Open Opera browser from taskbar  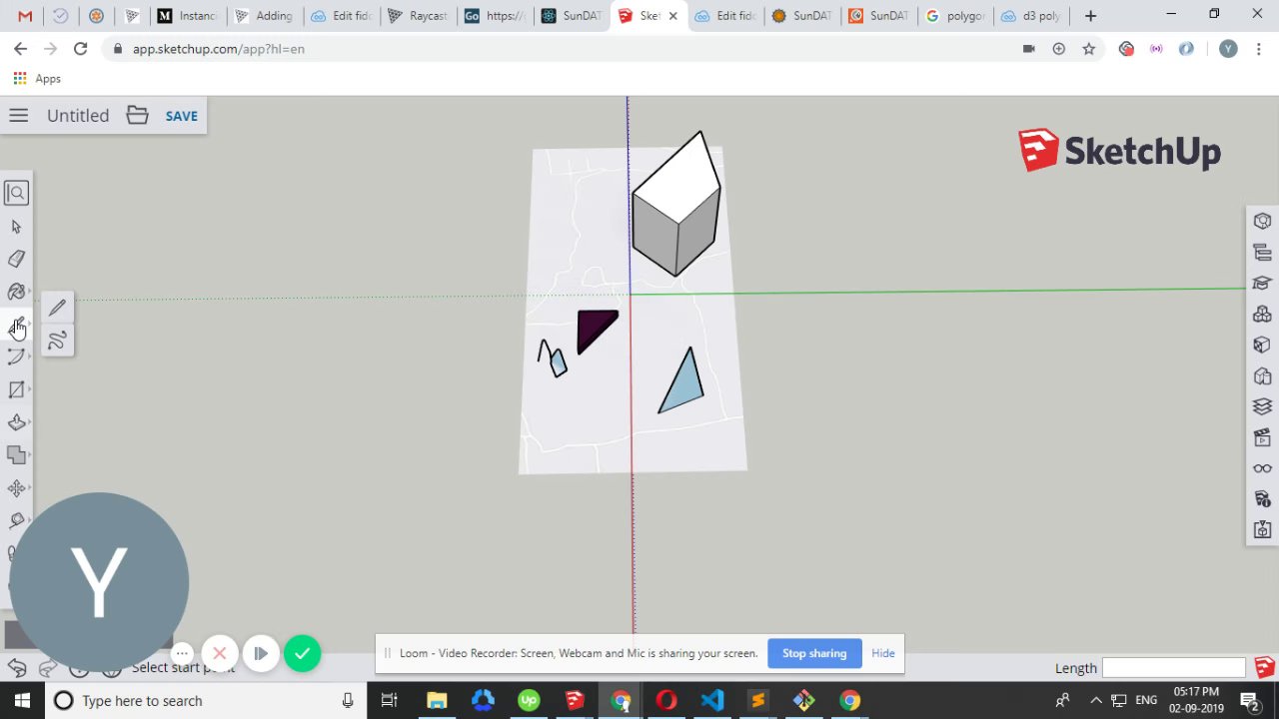(x=666, y=701)
